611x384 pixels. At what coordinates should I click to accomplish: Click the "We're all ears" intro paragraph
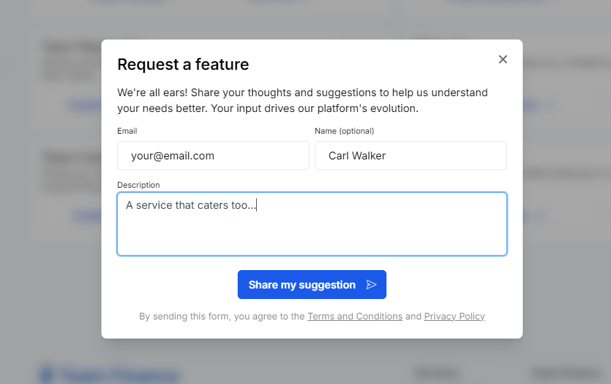pos(302,100)
